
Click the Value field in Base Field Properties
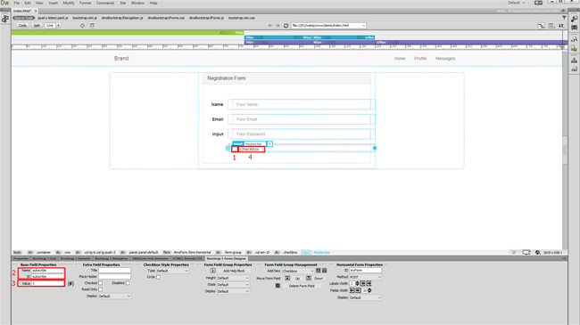47,283
